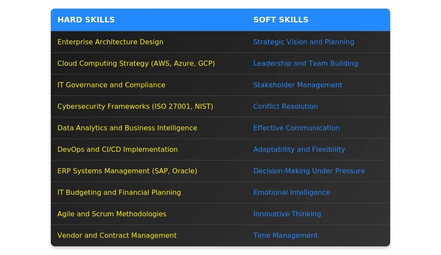
Task: Click the HARD SKILLS column header
Action: tap(86, 20)
